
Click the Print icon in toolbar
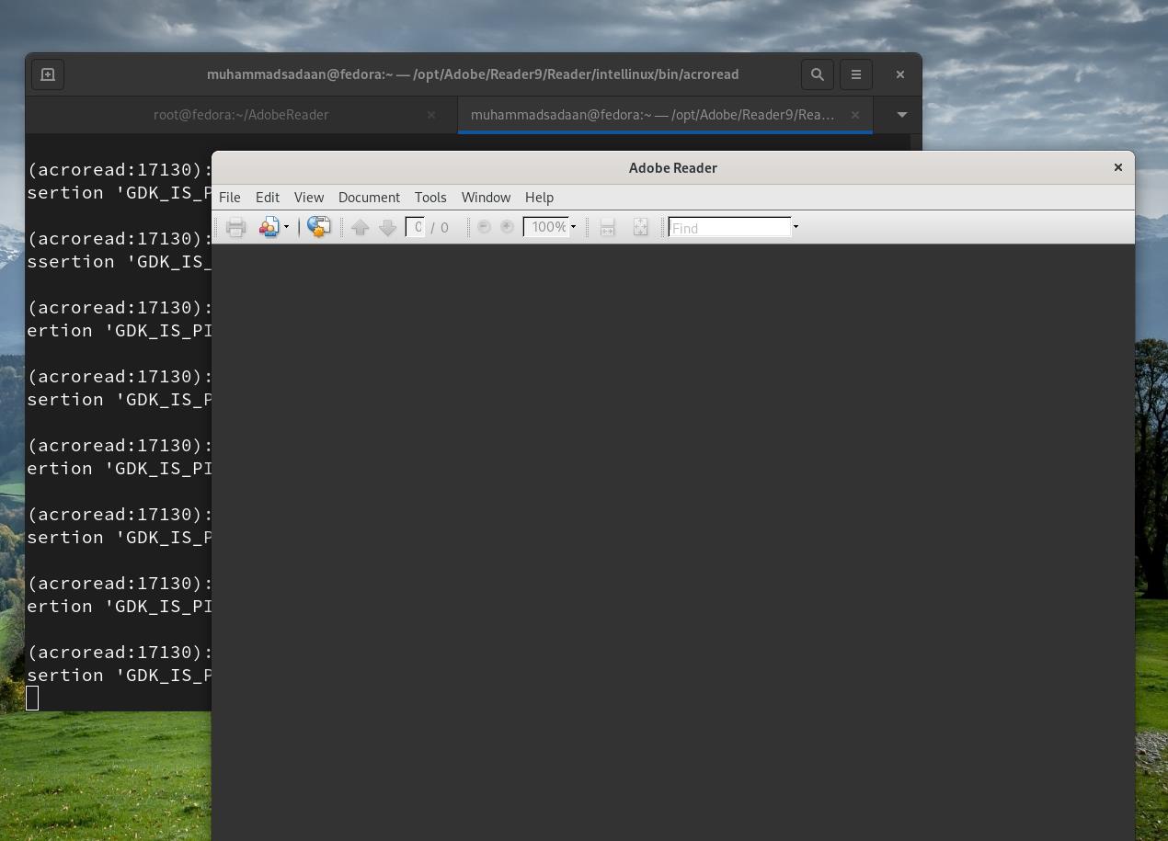click(235, 227)
